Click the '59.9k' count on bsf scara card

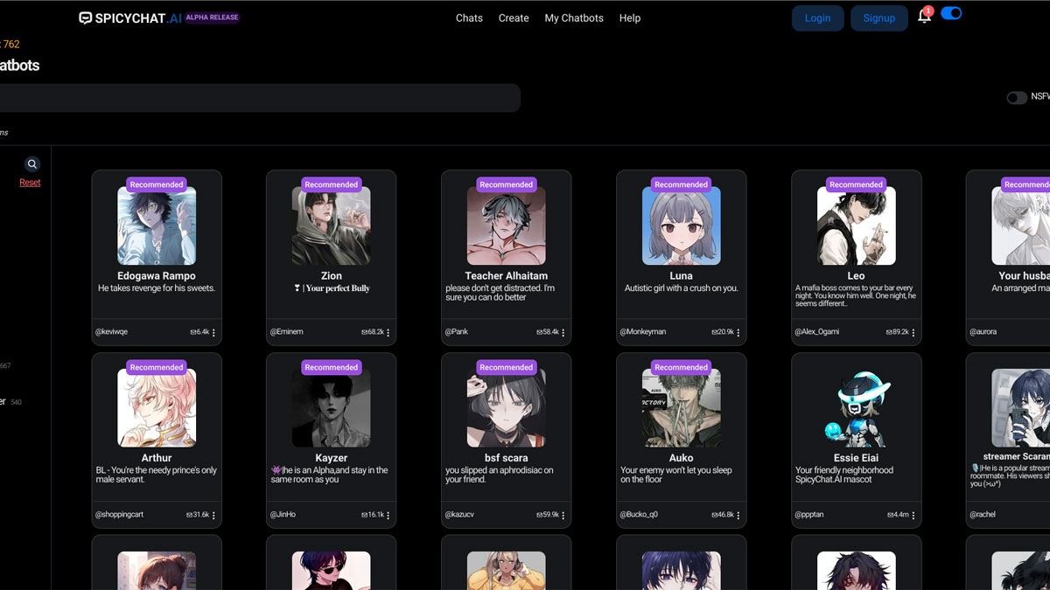tap(551, 515)
